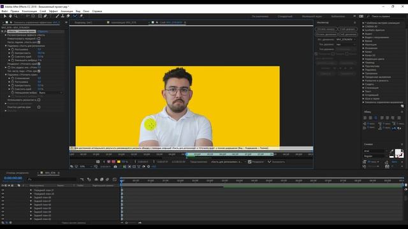Select the Rectangle shape tool
Viewport: 408px width, 229px height.
pos(40,16)
